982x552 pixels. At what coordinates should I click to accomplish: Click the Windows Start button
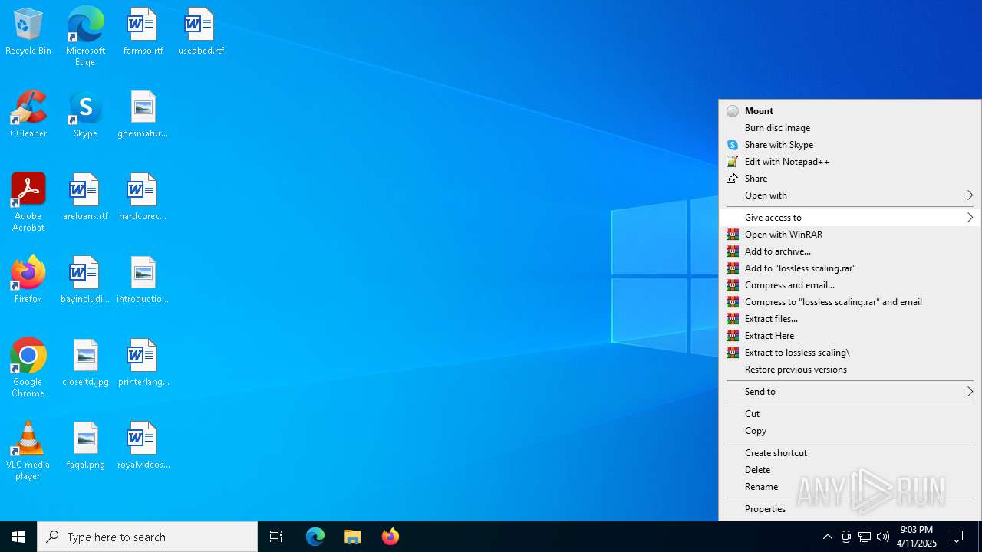(18, 537)
